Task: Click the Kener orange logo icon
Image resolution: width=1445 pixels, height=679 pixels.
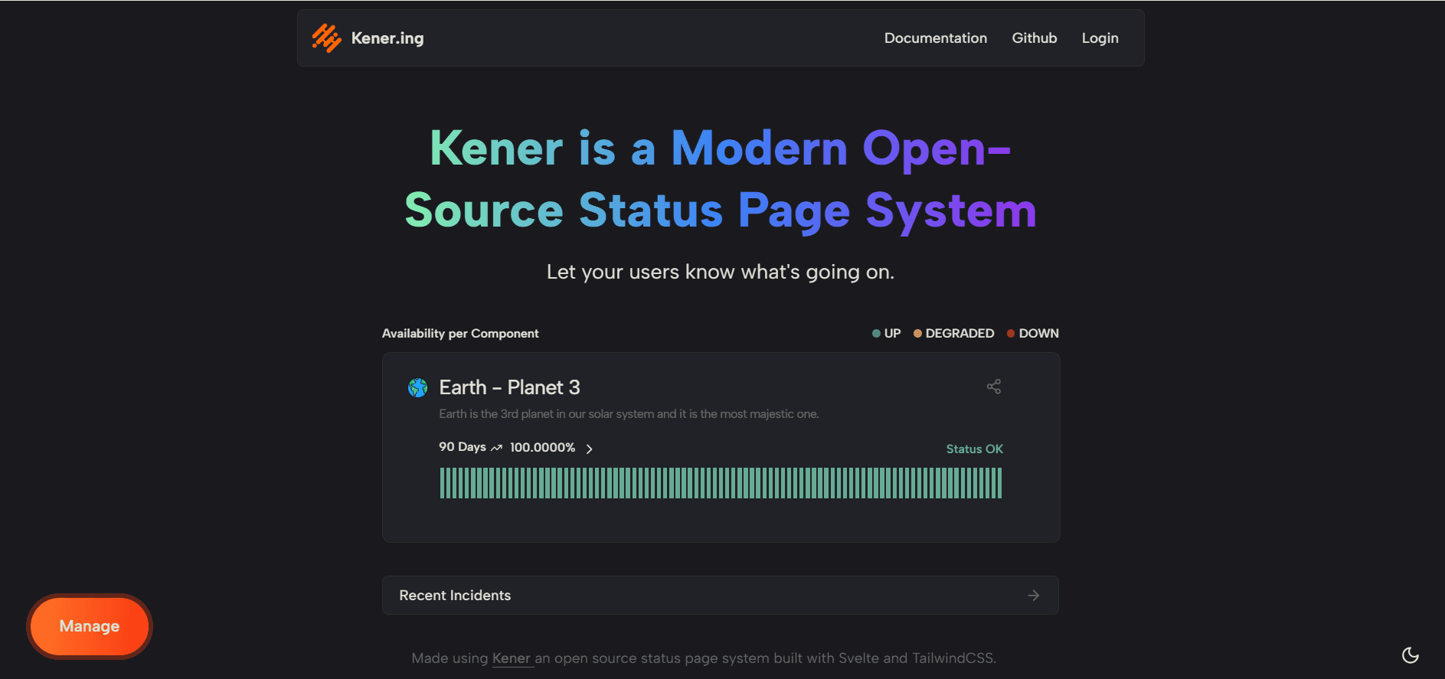Action: point(326,38)
